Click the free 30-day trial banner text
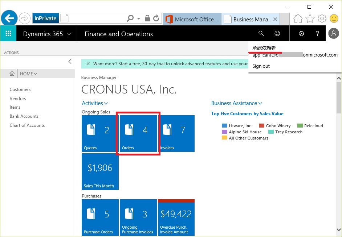 [x=170, y=64]
